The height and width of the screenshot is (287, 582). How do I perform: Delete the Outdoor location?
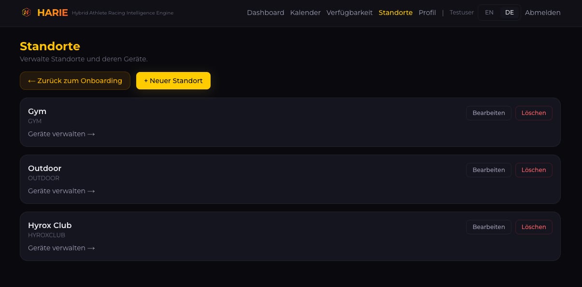534,170
